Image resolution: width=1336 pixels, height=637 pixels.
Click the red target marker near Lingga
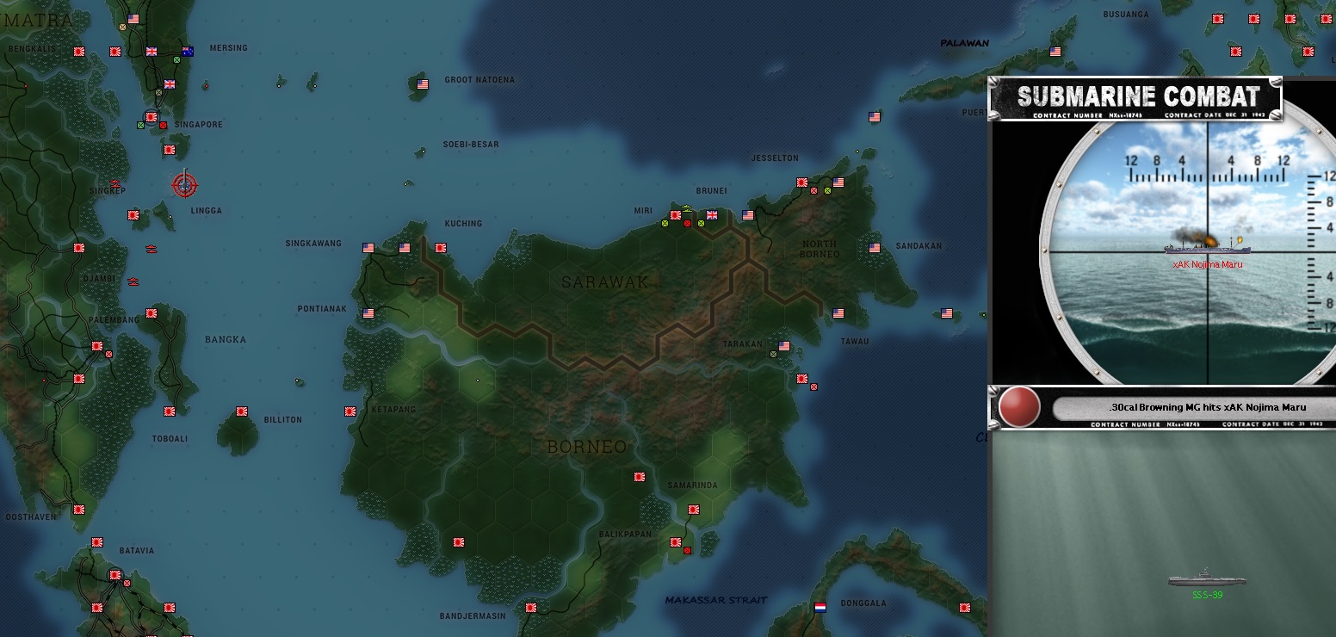pyautogui.click(x=184, y=184)
